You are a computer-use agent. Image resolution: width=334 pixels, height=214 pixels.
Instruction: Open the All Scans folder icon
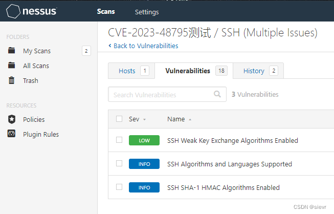pos(11,65)
